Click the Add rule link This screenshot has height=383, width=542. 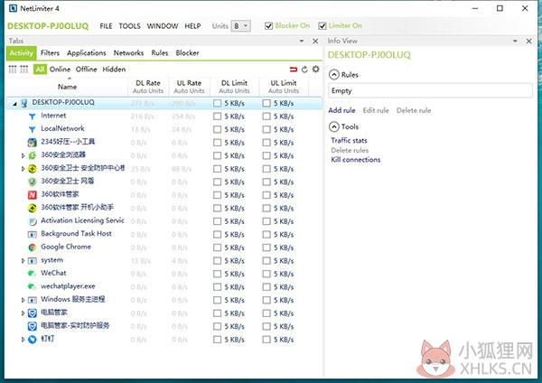point(341,110)
